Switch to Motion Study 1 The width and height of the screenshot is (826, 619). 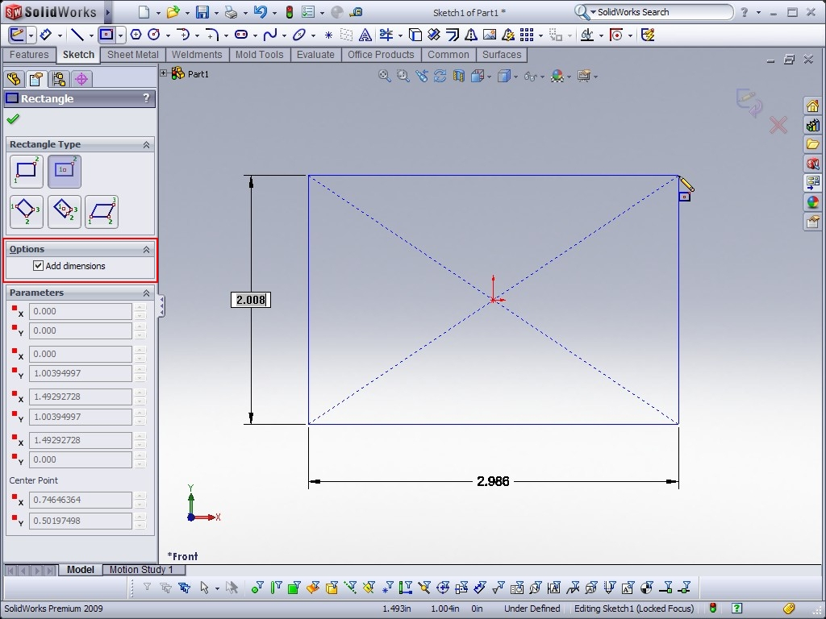(144, 570)
